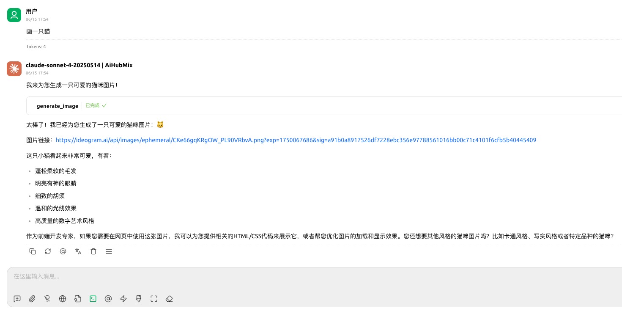The image size is (622, 311).
Task: Open quick phrases with the lightning icon
Action: pos(123,299)
